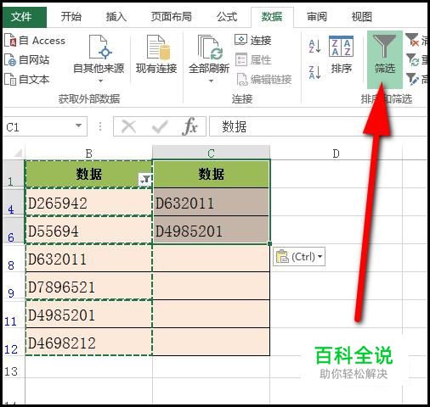The image size is (430, 407).
Task: Select row 1 header
Action: pos(14,174)
